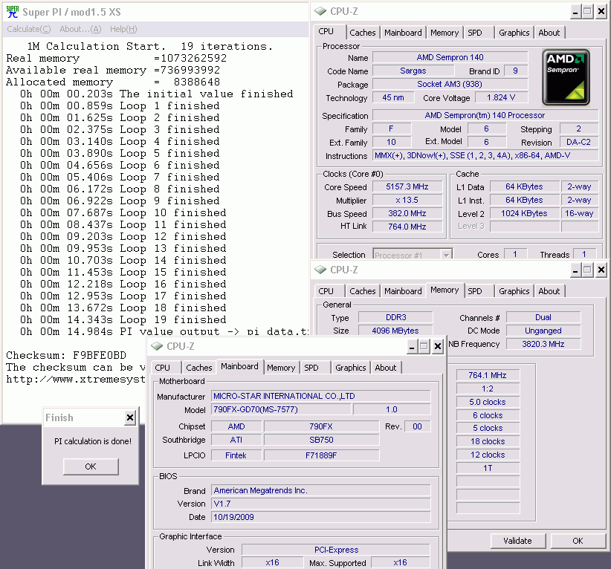This screenshot has height=569, width=611.
Task: Switch to Caches tab in top CPU-Z window
Action: [x=363, y=33]
